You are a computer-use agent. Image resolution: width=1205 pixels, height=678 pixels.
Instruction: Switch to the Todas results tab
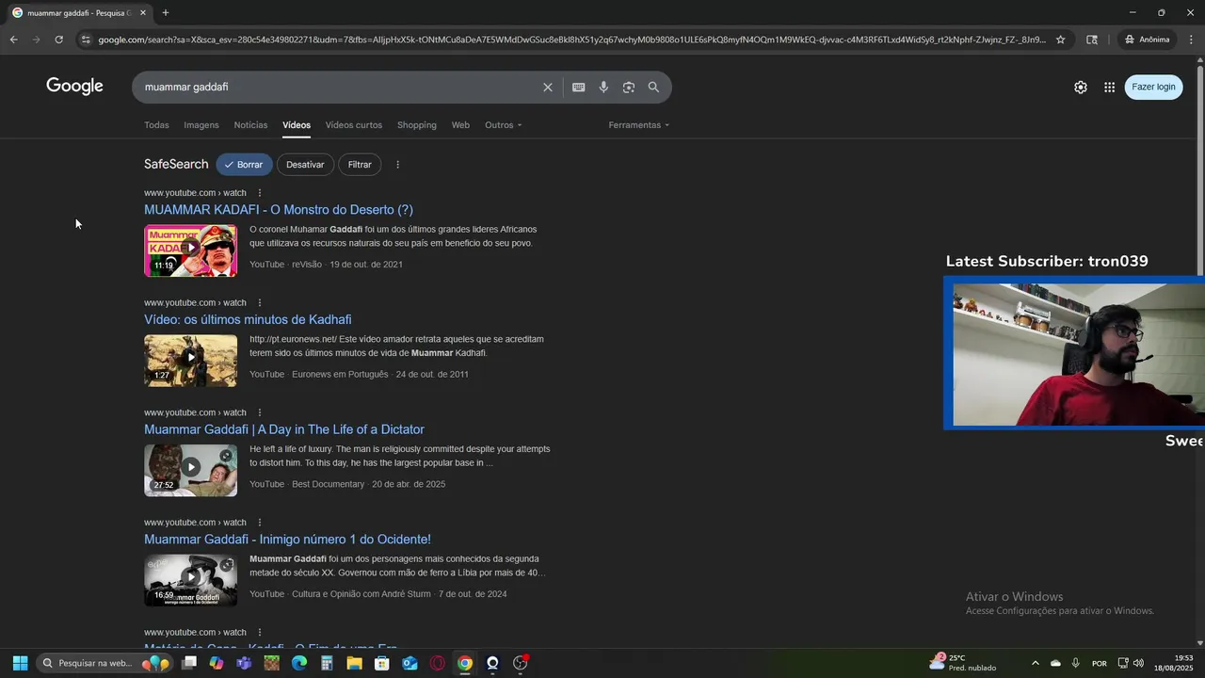pos(156,125)
